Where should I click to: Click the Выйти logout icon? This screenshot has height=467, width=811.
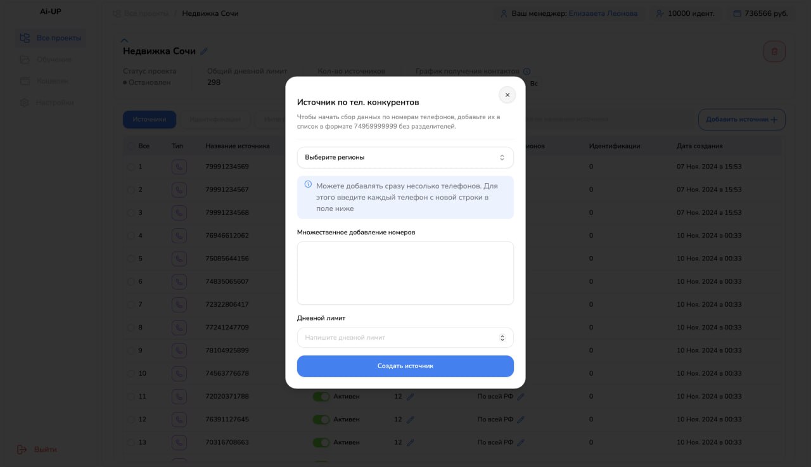click(22, 449)
